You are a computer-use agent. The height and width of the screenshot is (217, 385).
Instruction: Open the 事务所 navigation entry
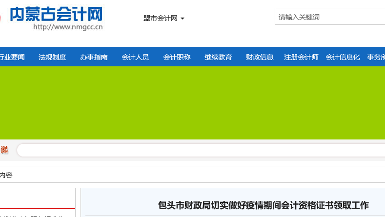(x=376, y=57)
